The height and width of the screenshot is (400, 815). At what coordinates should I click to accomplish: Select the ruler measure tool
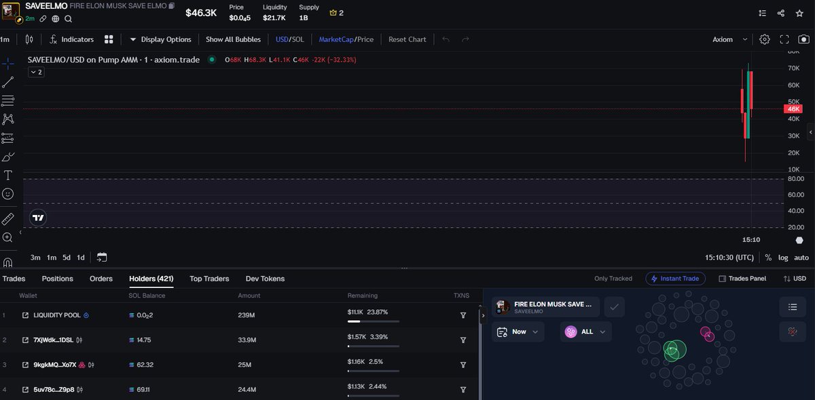8,219
